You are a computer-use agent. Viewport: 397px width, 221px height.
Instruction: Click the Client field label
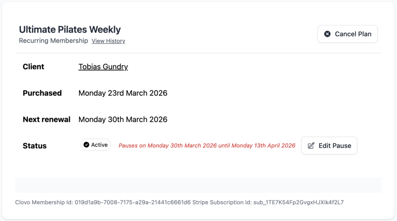click(33, 67)
